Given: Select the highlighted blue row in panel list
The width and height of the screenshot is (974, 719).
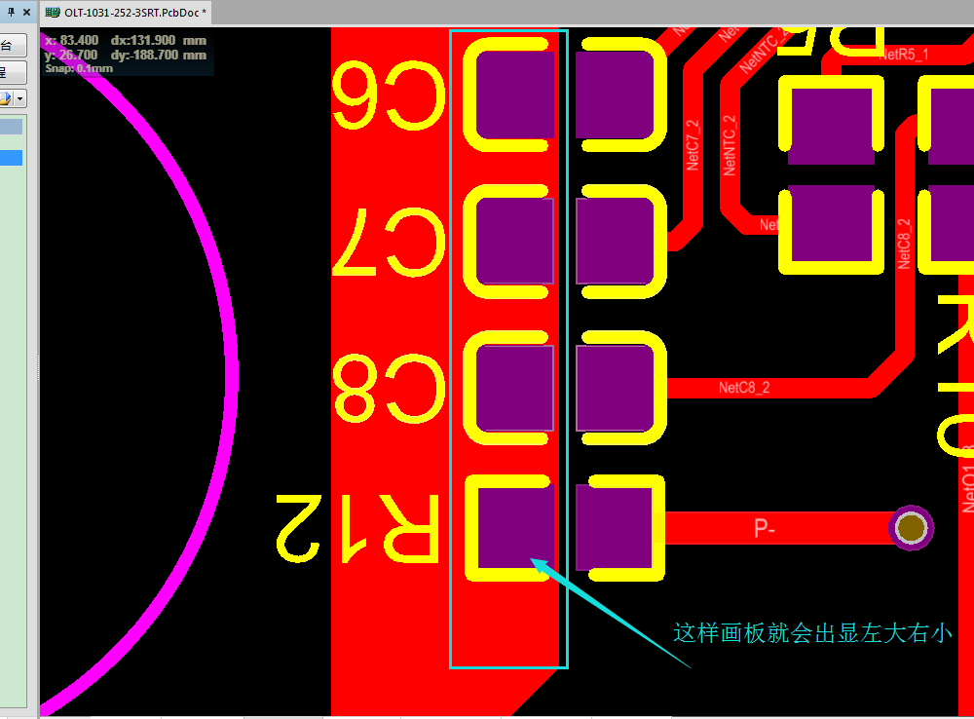Looking at the screenshot, I should click(11, 158).
